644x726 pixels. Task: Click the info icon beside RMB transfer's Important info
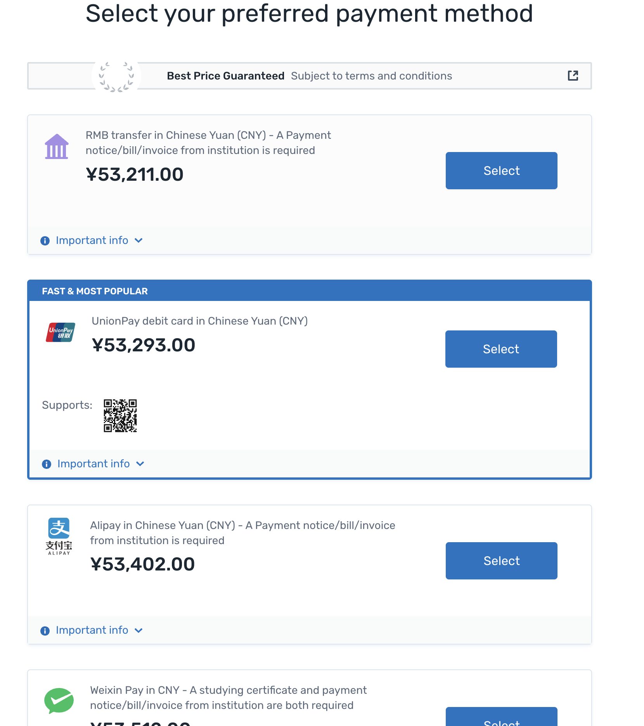coord(45,240)
